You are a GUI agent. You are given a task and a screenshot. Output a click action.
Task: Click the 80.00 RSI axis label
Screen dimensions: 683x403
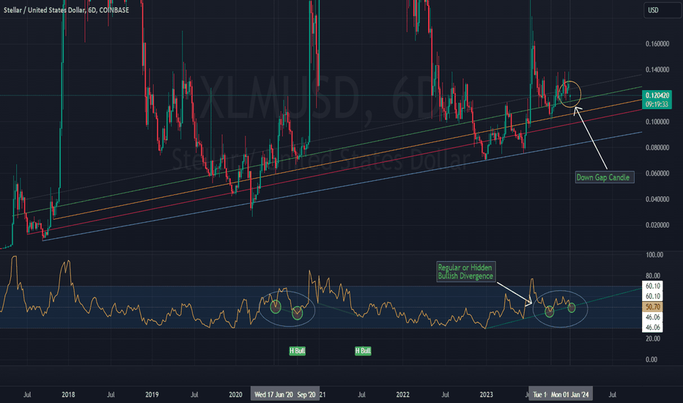click(652, 276)
